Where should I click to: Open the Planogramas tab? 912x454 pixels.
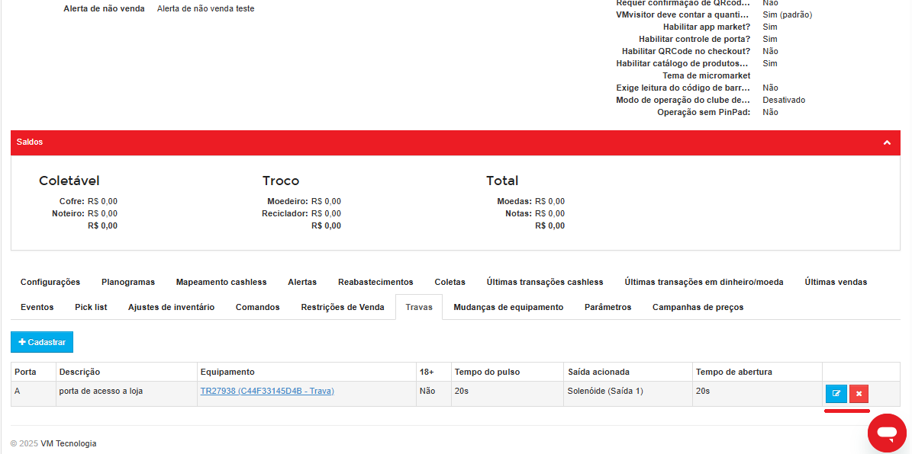128,282
